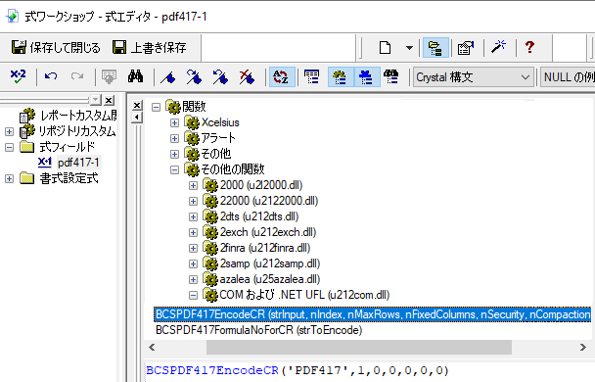Click the Save and Close (保存して閉じる) button
Screen dimensions: 595x382
[56, 47]
